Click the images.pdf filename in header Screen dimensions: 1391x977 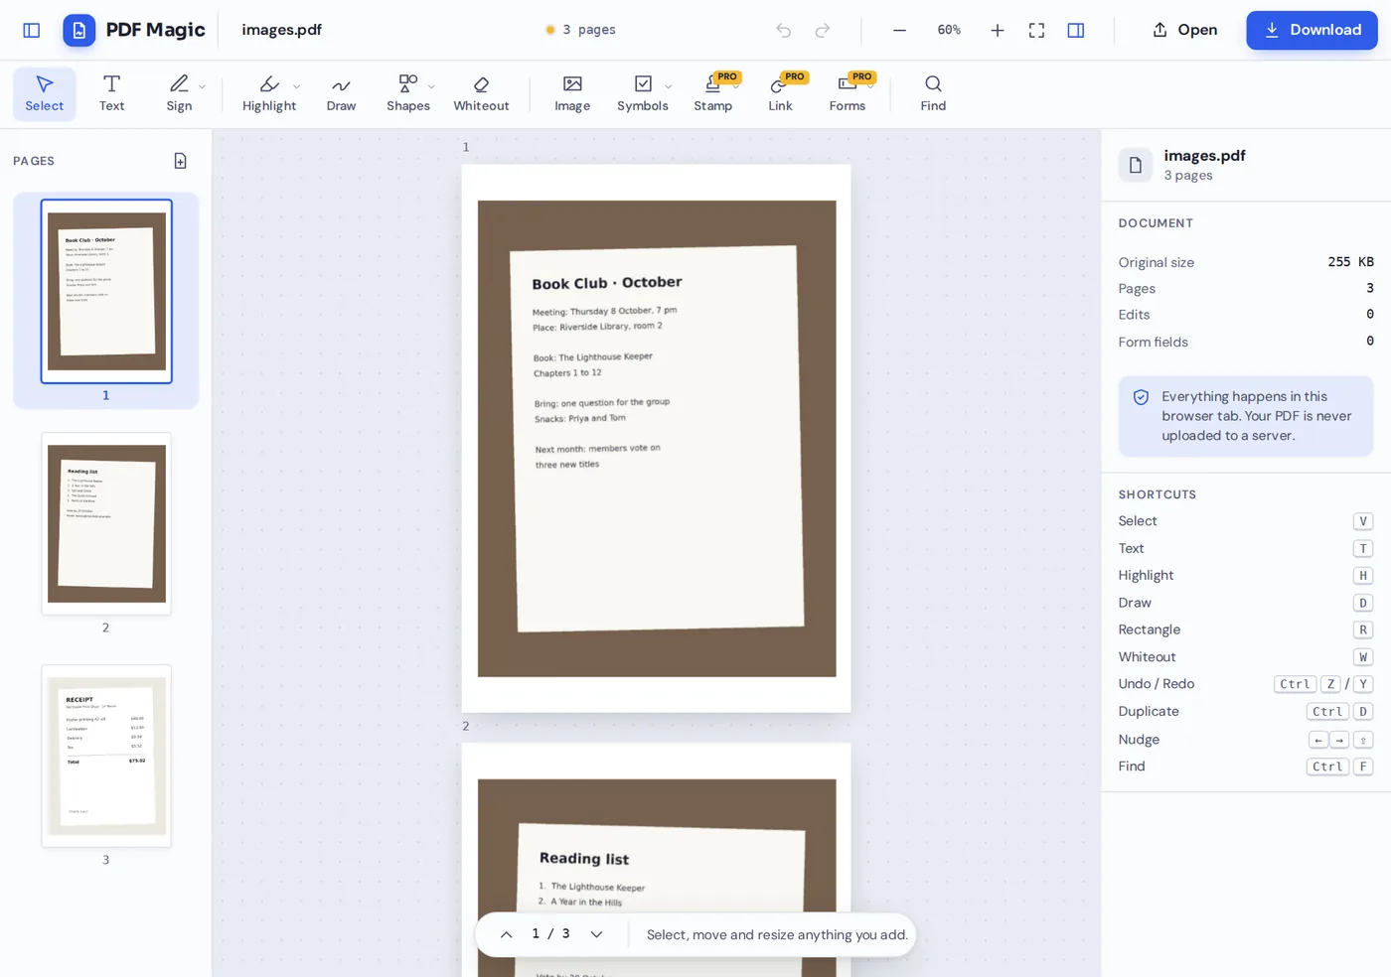point(282,30)
